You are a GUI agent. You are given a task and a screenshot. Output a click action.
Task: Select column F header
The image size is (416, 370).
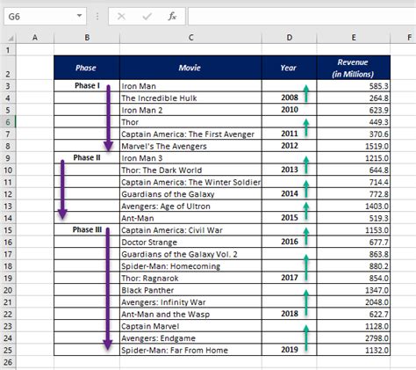coord(404,38)
